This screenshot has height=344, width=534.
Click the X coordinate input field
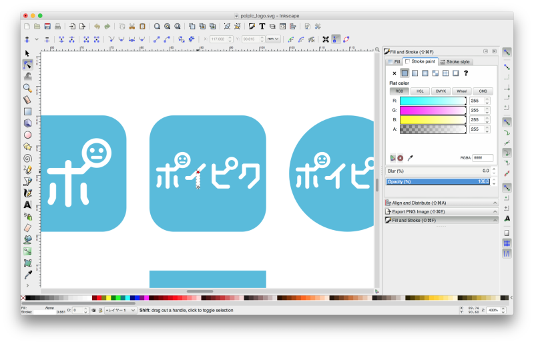pos(219,39)
